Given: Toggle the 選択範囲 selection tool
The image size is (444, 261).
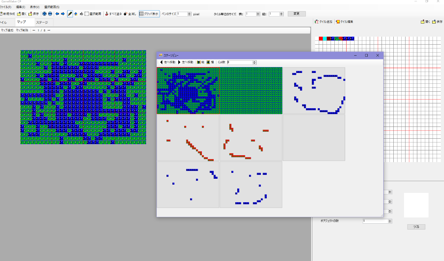Looking at the screenshot, I should 93,14.
